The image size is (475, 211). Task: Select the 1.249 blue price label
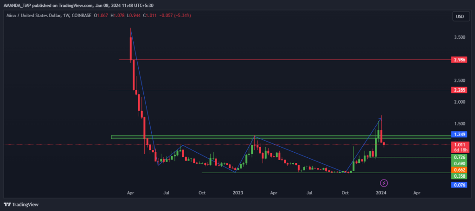pyautogui.click(x=460, y=134)
